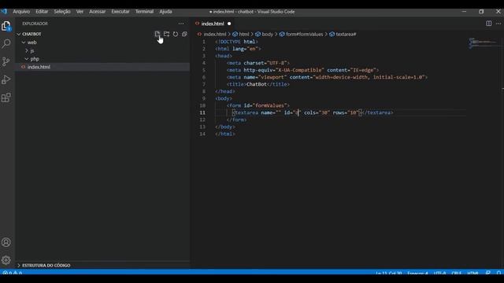Open the Arquivo menu
Viewport: 504px width, 283px height.
(x=21, y=12)
